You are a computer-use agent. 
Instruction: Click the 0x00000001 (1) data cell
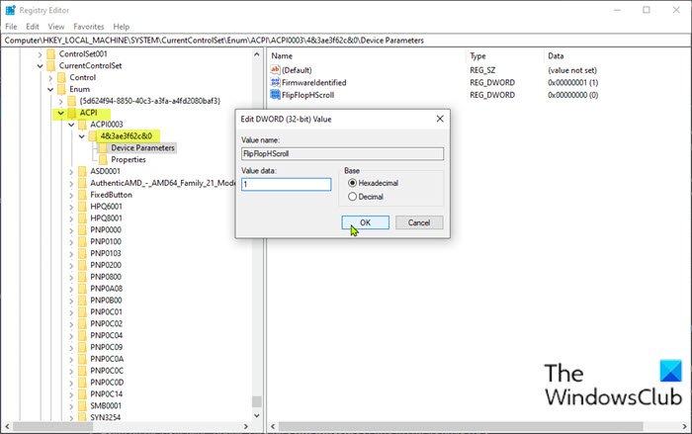572,83
